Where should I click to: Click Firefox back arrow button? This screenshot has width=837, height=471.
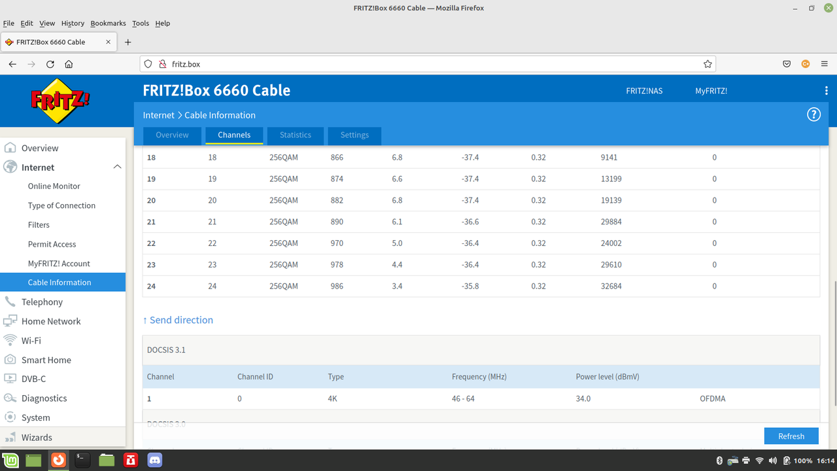12,64
